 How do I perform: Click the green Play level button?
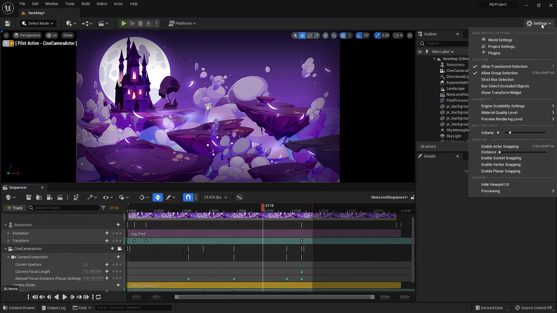point(124,23)
